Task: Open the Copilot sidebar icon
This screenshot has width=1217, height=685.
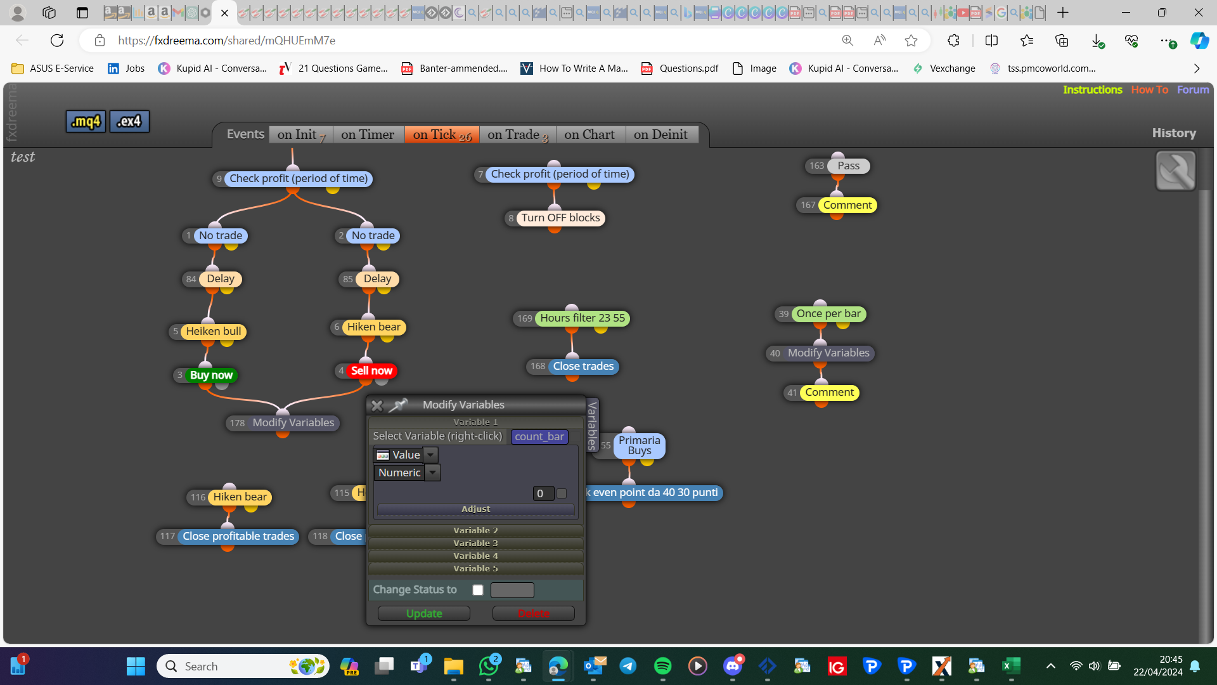Action: click(1199, 41)
